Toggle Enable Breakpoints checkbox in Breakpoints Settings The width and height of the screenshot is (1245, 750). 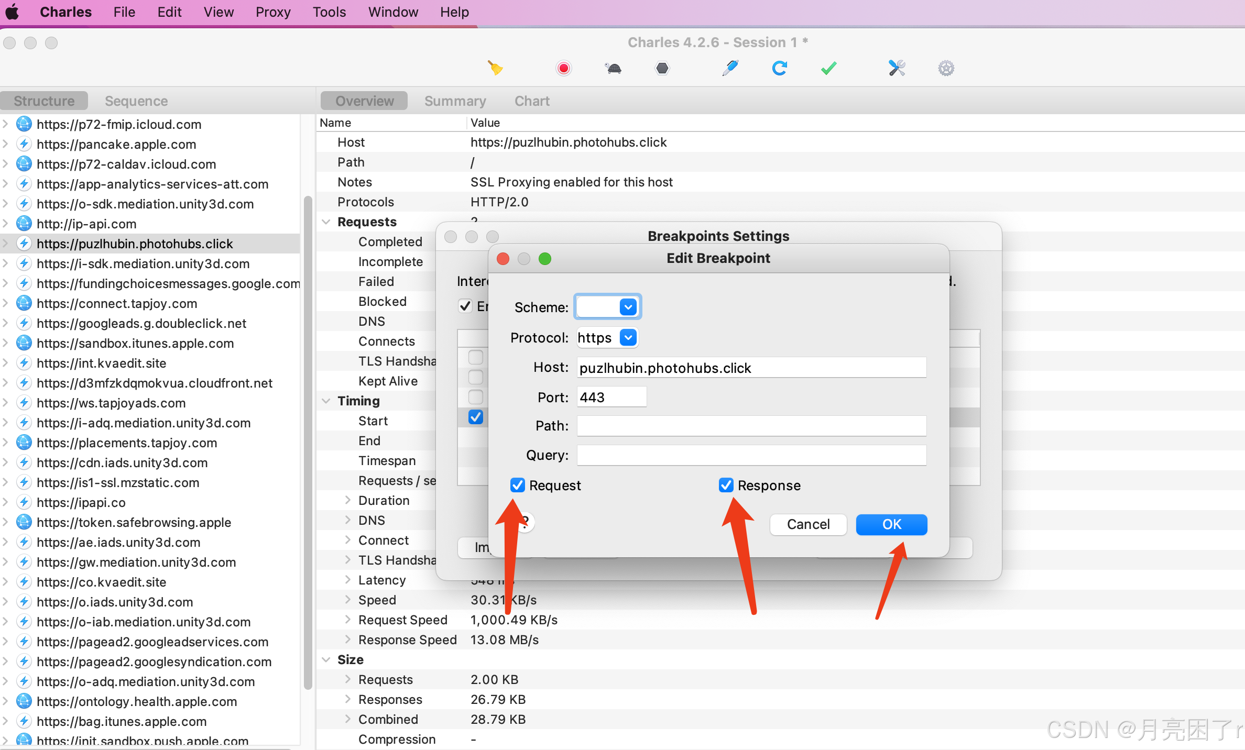point(465,306)
